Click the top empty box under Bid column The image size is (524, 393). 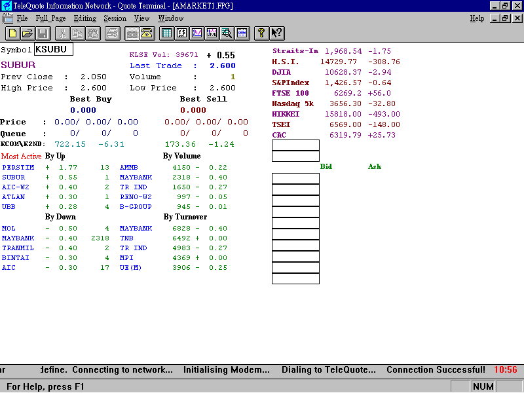tap(296, 178)
